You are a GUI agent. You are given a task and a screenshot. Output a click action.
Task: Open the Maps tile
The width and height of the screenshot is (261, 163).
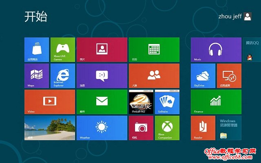(37, 76)
